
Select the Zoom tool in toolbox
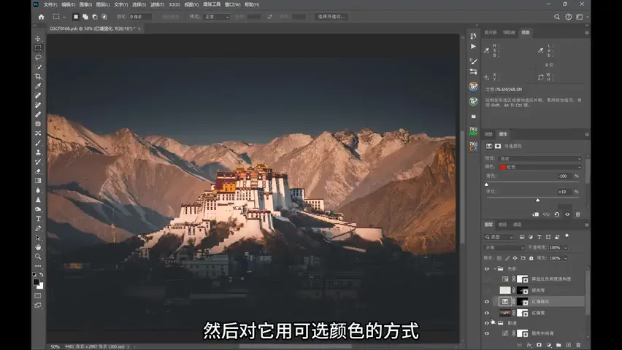(38, 257)
